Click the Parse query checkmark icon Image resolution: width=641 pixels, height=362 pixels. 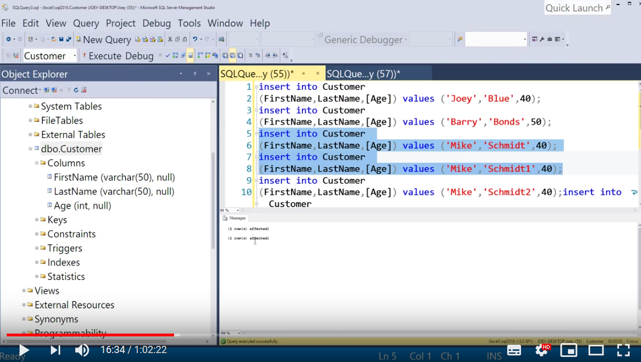(x=167, y=56)
